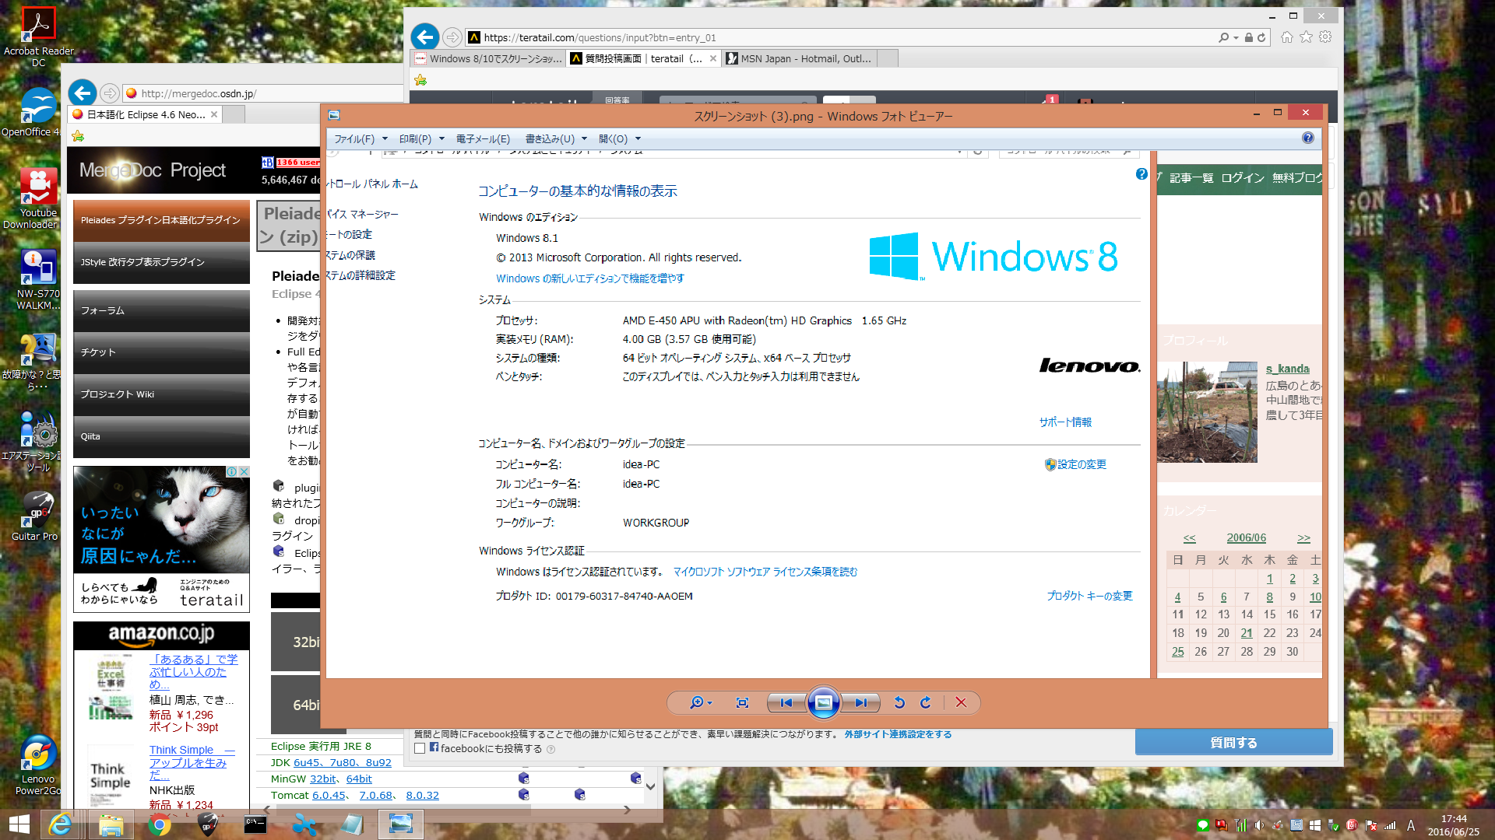Open the zoom magnifier in Photo Viewer
This screenshot has height=840, width=1495.
click(x=696, y=702)
